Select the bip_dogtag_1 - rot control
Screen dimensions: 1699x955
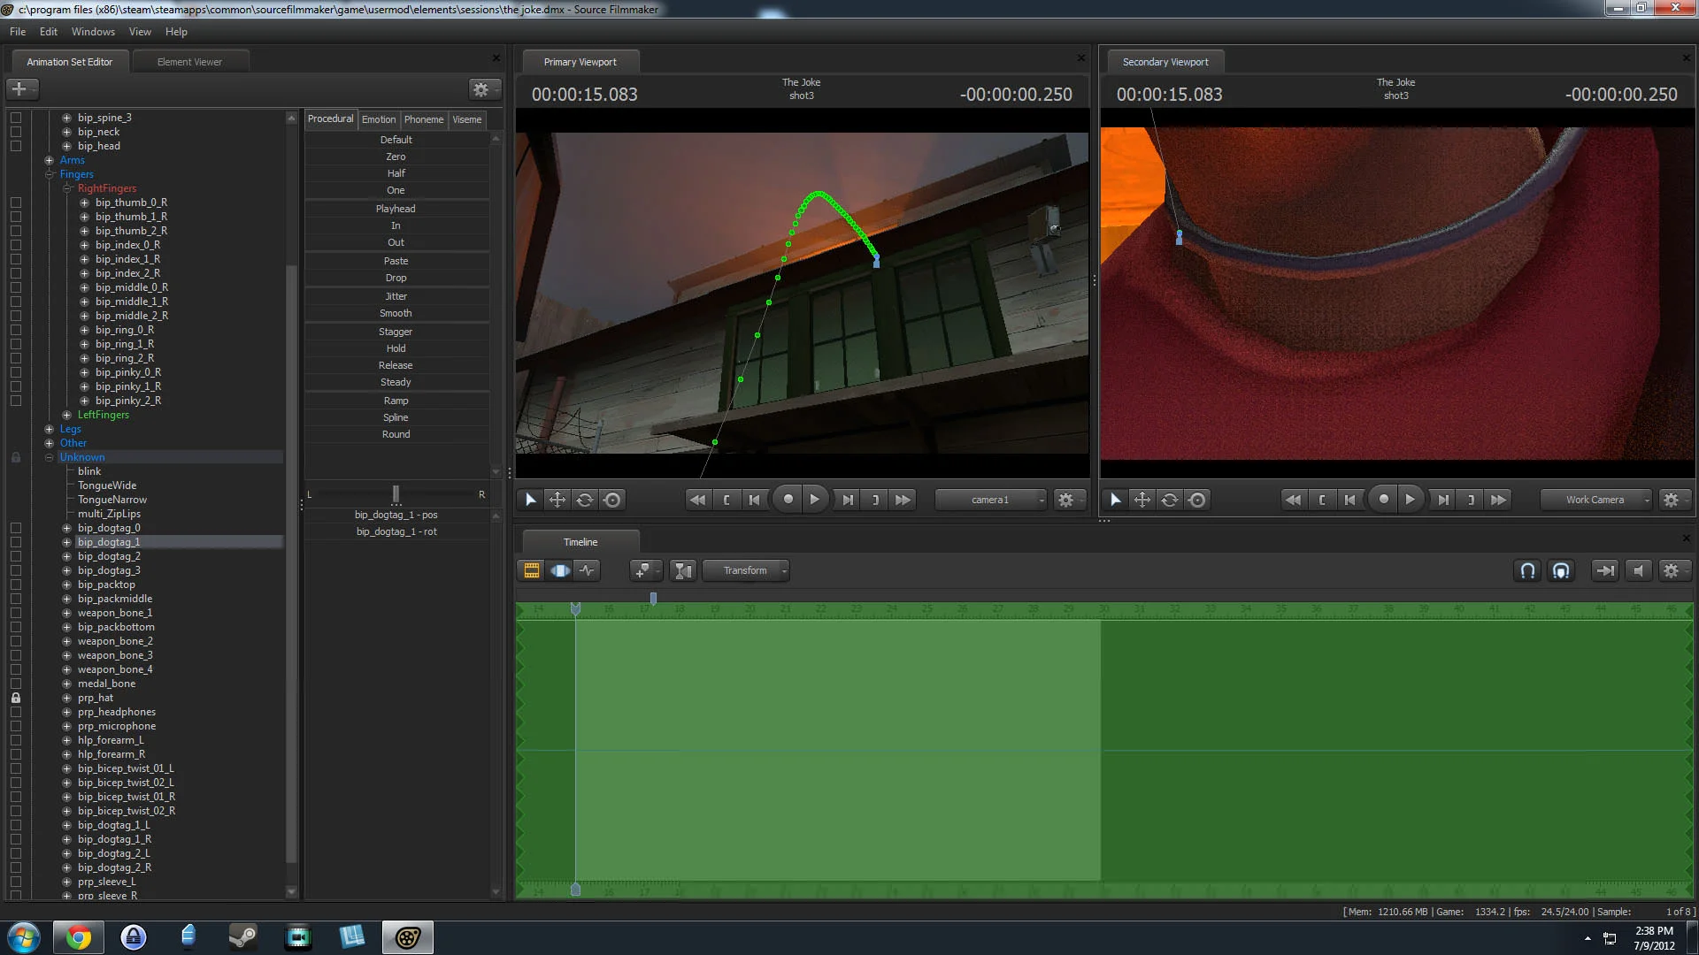396,531
